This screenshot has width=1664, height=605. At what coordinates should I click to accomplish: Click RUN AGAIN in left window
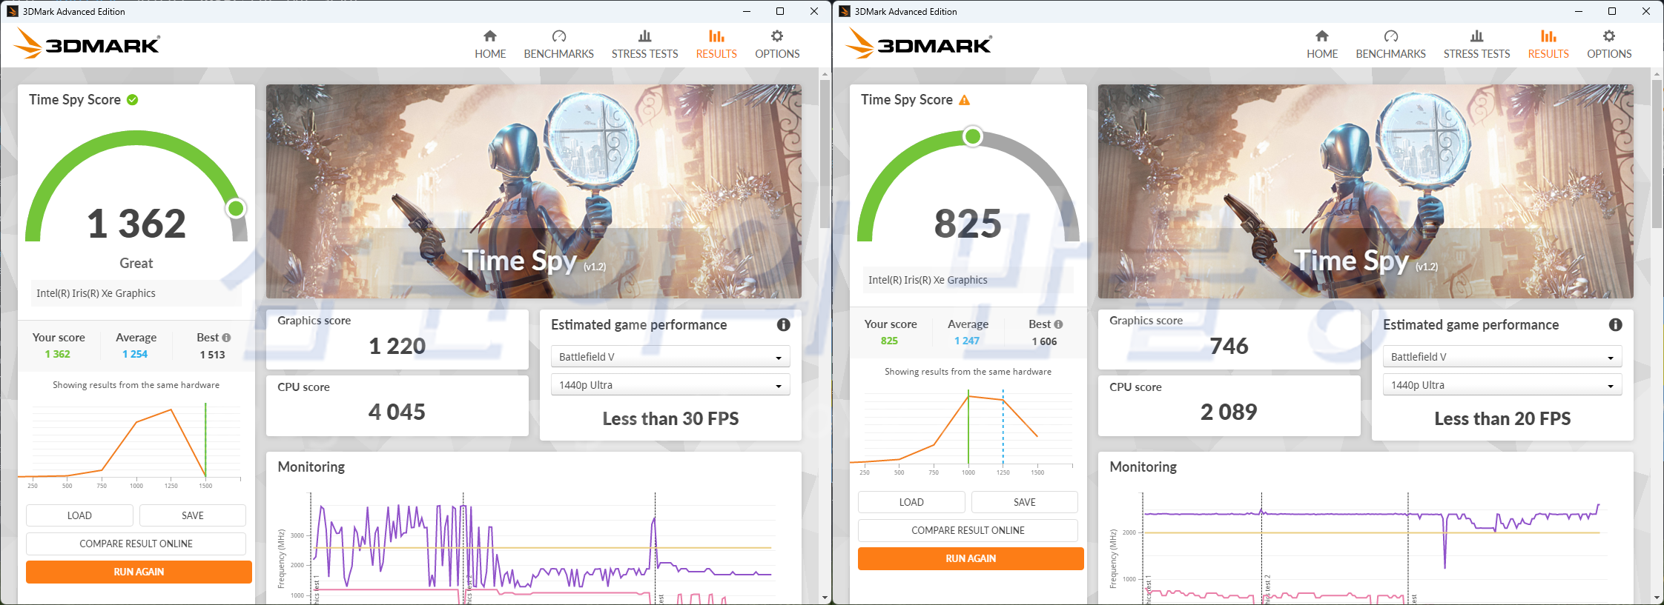click(139, 572)
